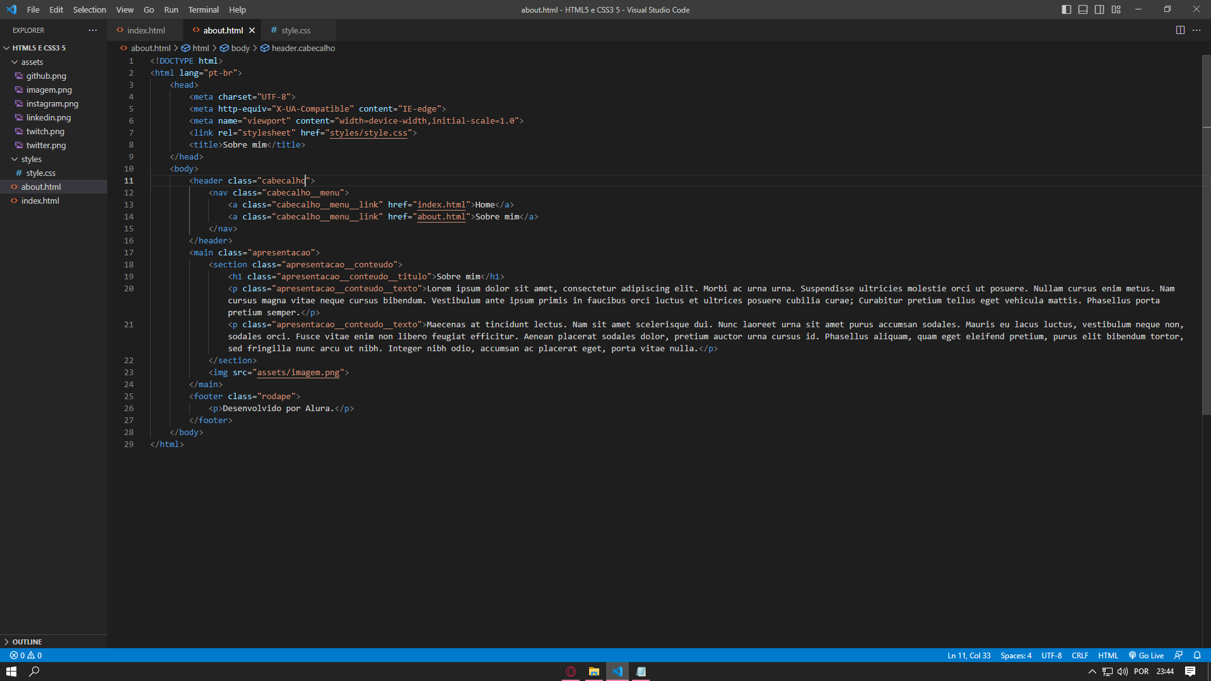Open index.html in explorer tree
Screen dimensions: 1211x681
pos(54,201)
